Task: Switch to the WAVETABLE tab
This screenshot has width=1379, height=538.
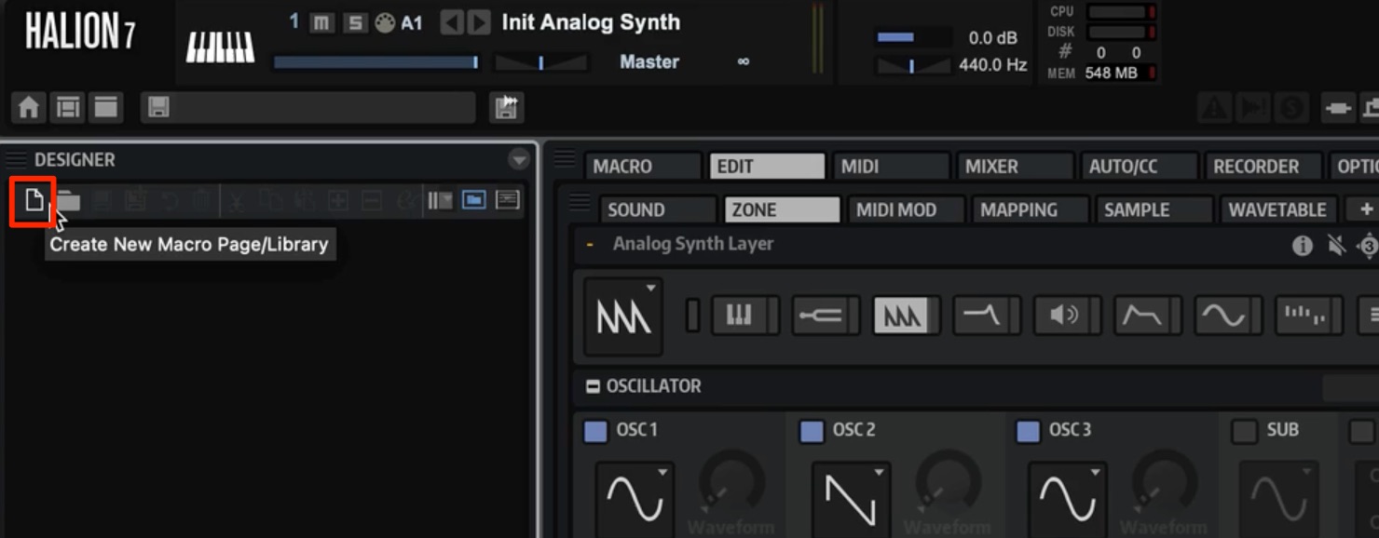Action: tap(1277, 209)
